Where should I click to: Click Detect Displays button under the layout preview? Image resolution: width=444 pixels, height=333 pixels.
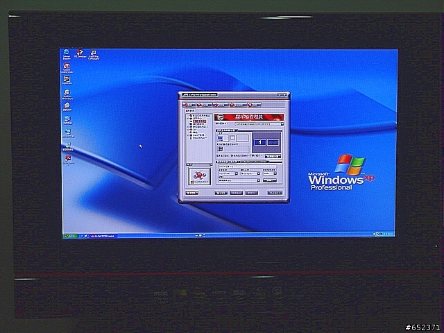tap(273, 156)
